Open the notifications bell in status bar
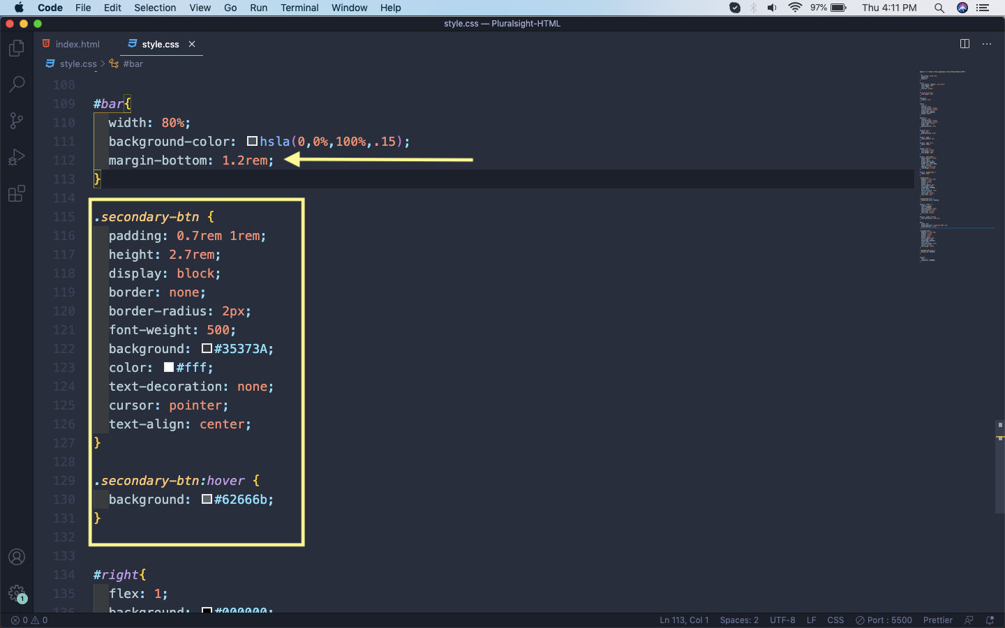 (990, 620)
